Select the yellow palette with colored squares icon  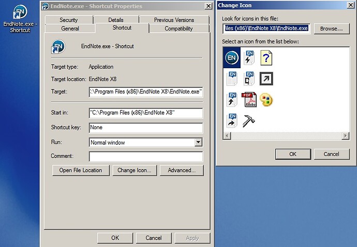266,100
